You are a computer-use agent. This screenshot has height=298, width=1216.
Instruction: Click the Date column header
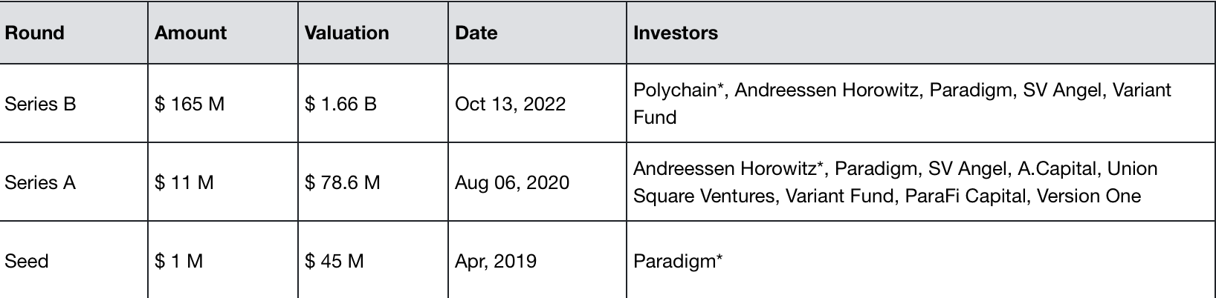click(476, 33)
